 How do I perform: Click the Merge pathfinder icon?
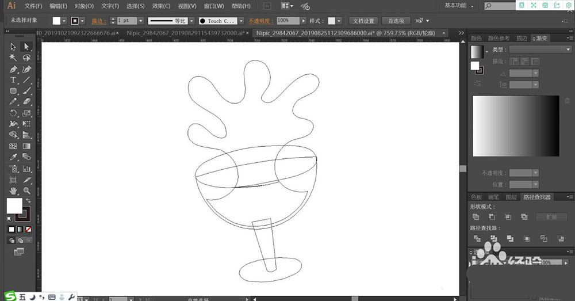(510, 239)
